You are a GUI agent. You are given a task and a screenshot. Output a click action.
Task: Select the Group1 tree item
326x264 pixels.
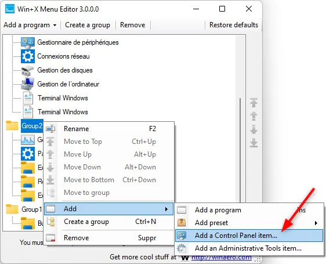pos(32,209)
